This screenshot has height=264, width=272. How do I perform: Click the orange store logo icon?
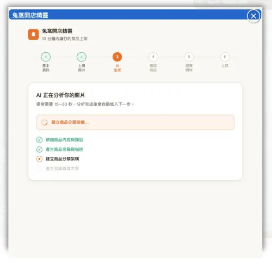33,34
